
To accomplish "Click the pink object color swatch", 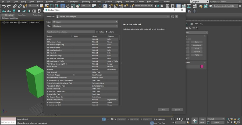I will tap(202, 67).
